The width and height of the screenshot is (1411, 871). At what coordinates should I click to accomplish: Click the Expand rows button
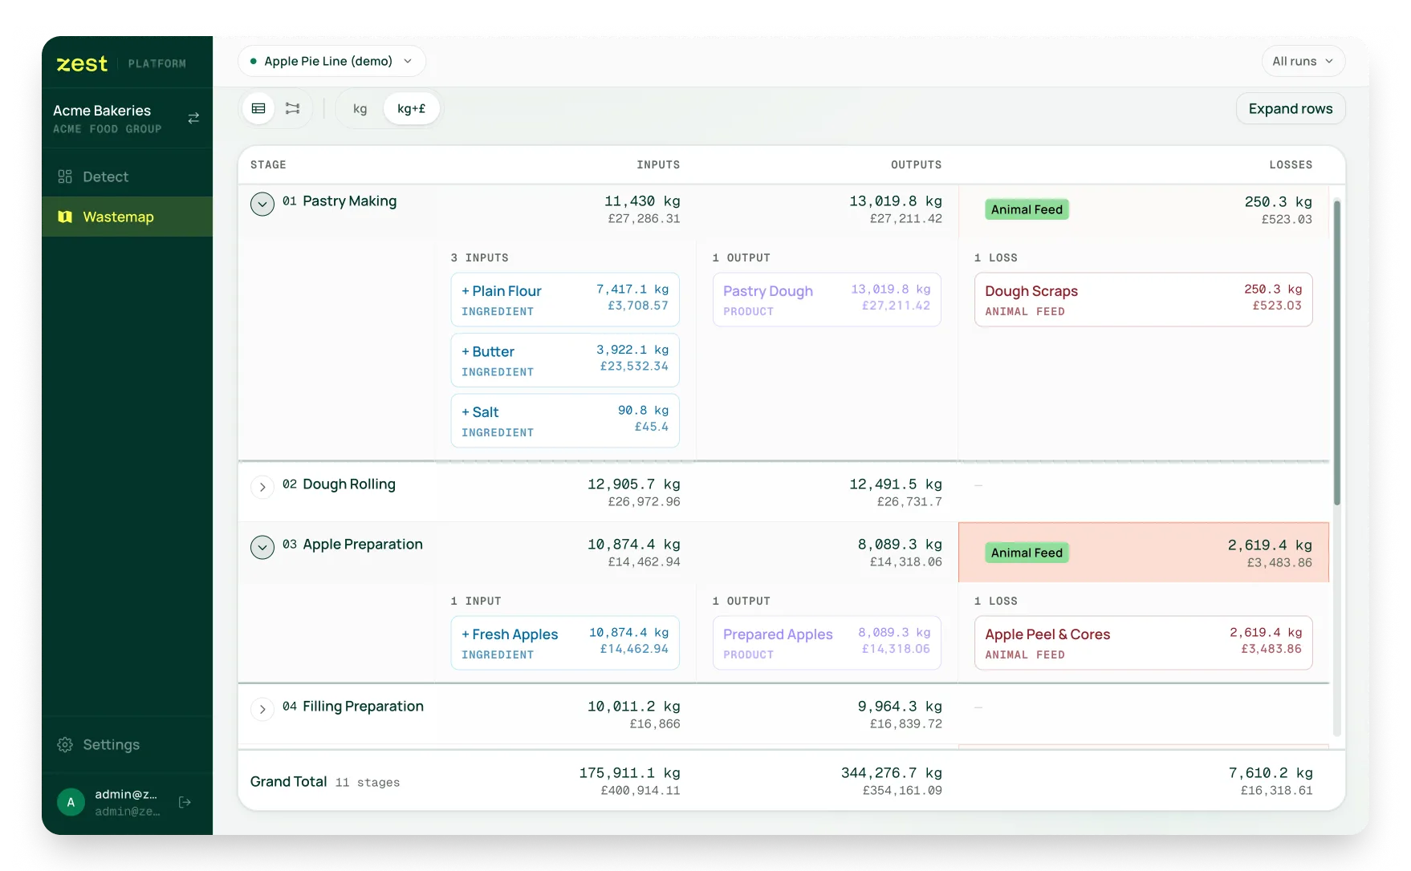[1291, 108]
